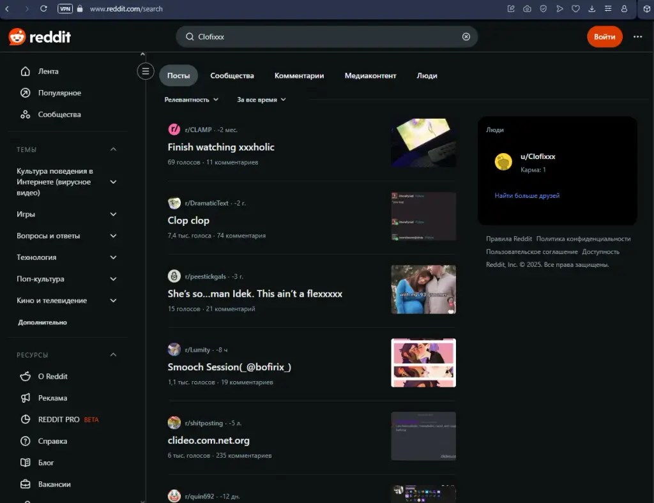Switch to the Сообщества search tab
Image resolution: width=654 pixels, height=503 pixels.
pyautogui.click(x=232, y=75)
